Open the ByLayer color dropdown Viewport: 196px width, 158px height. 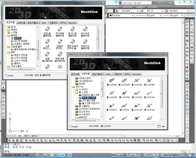[132, 15]
